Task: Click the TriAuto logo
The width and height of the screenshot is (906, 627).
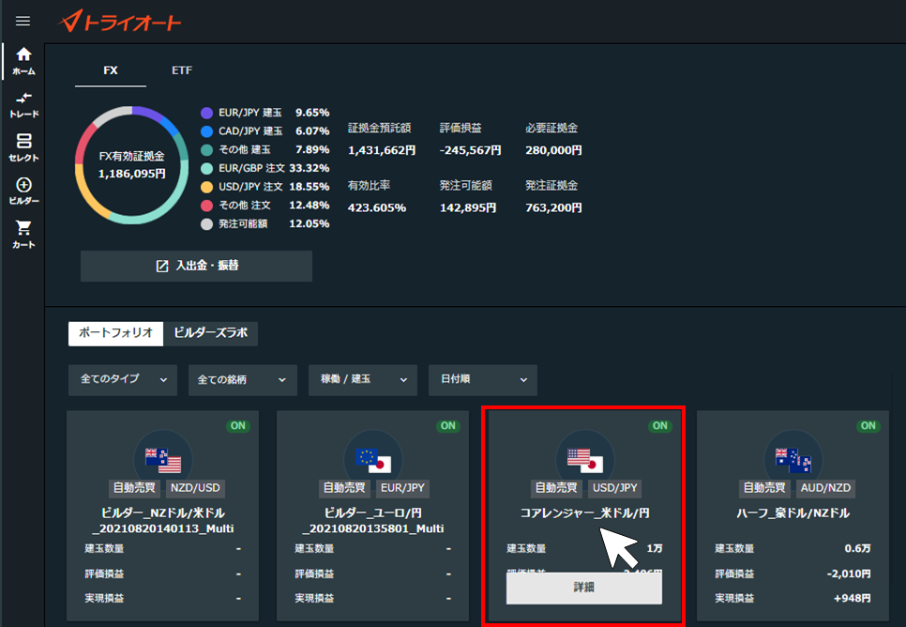Action: click(120, 22)
